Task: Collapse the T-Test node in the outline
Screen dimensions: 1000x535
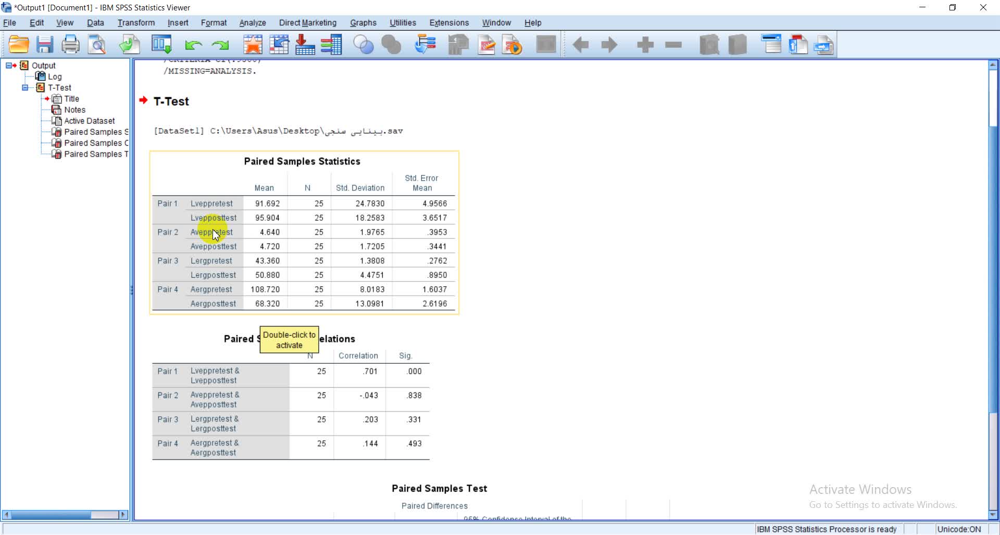Action: point(25,87)
